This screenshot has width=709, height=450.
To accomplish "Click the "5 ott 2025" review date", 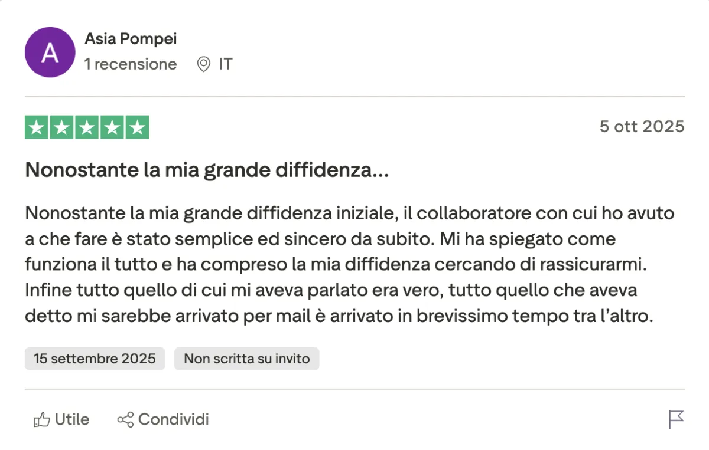I will pyautogui.click(x=642, y=127).
